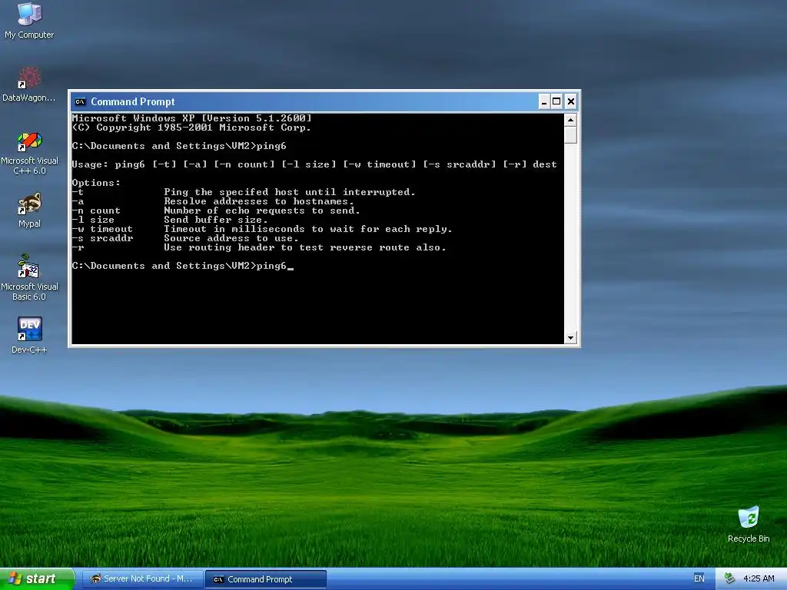Maximize the Command Prompt window

(556, 102)
